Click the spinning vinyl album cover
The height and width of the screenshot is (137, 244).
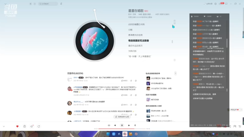[x=95, y=41]
